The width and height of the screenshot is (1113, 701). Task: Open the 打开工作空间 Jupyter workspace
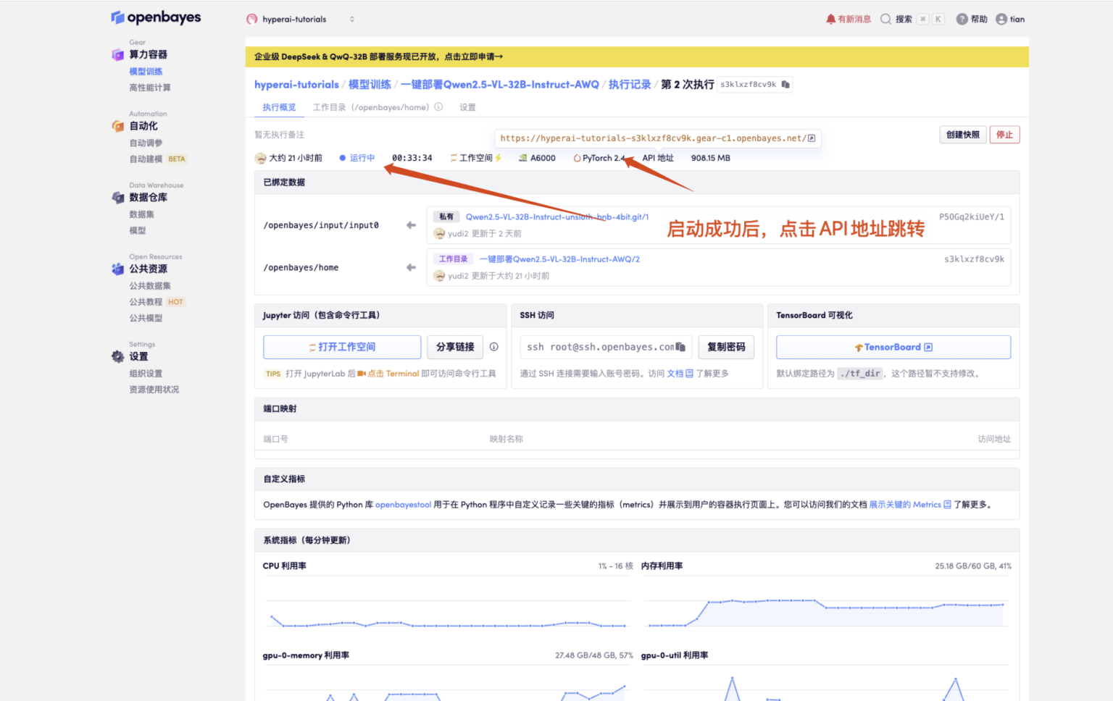coord(341,347)
